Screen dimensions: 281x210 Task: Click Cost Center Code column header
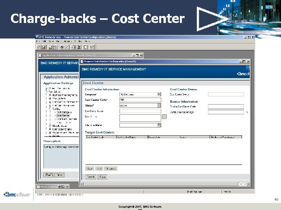(x=101, y=137)
